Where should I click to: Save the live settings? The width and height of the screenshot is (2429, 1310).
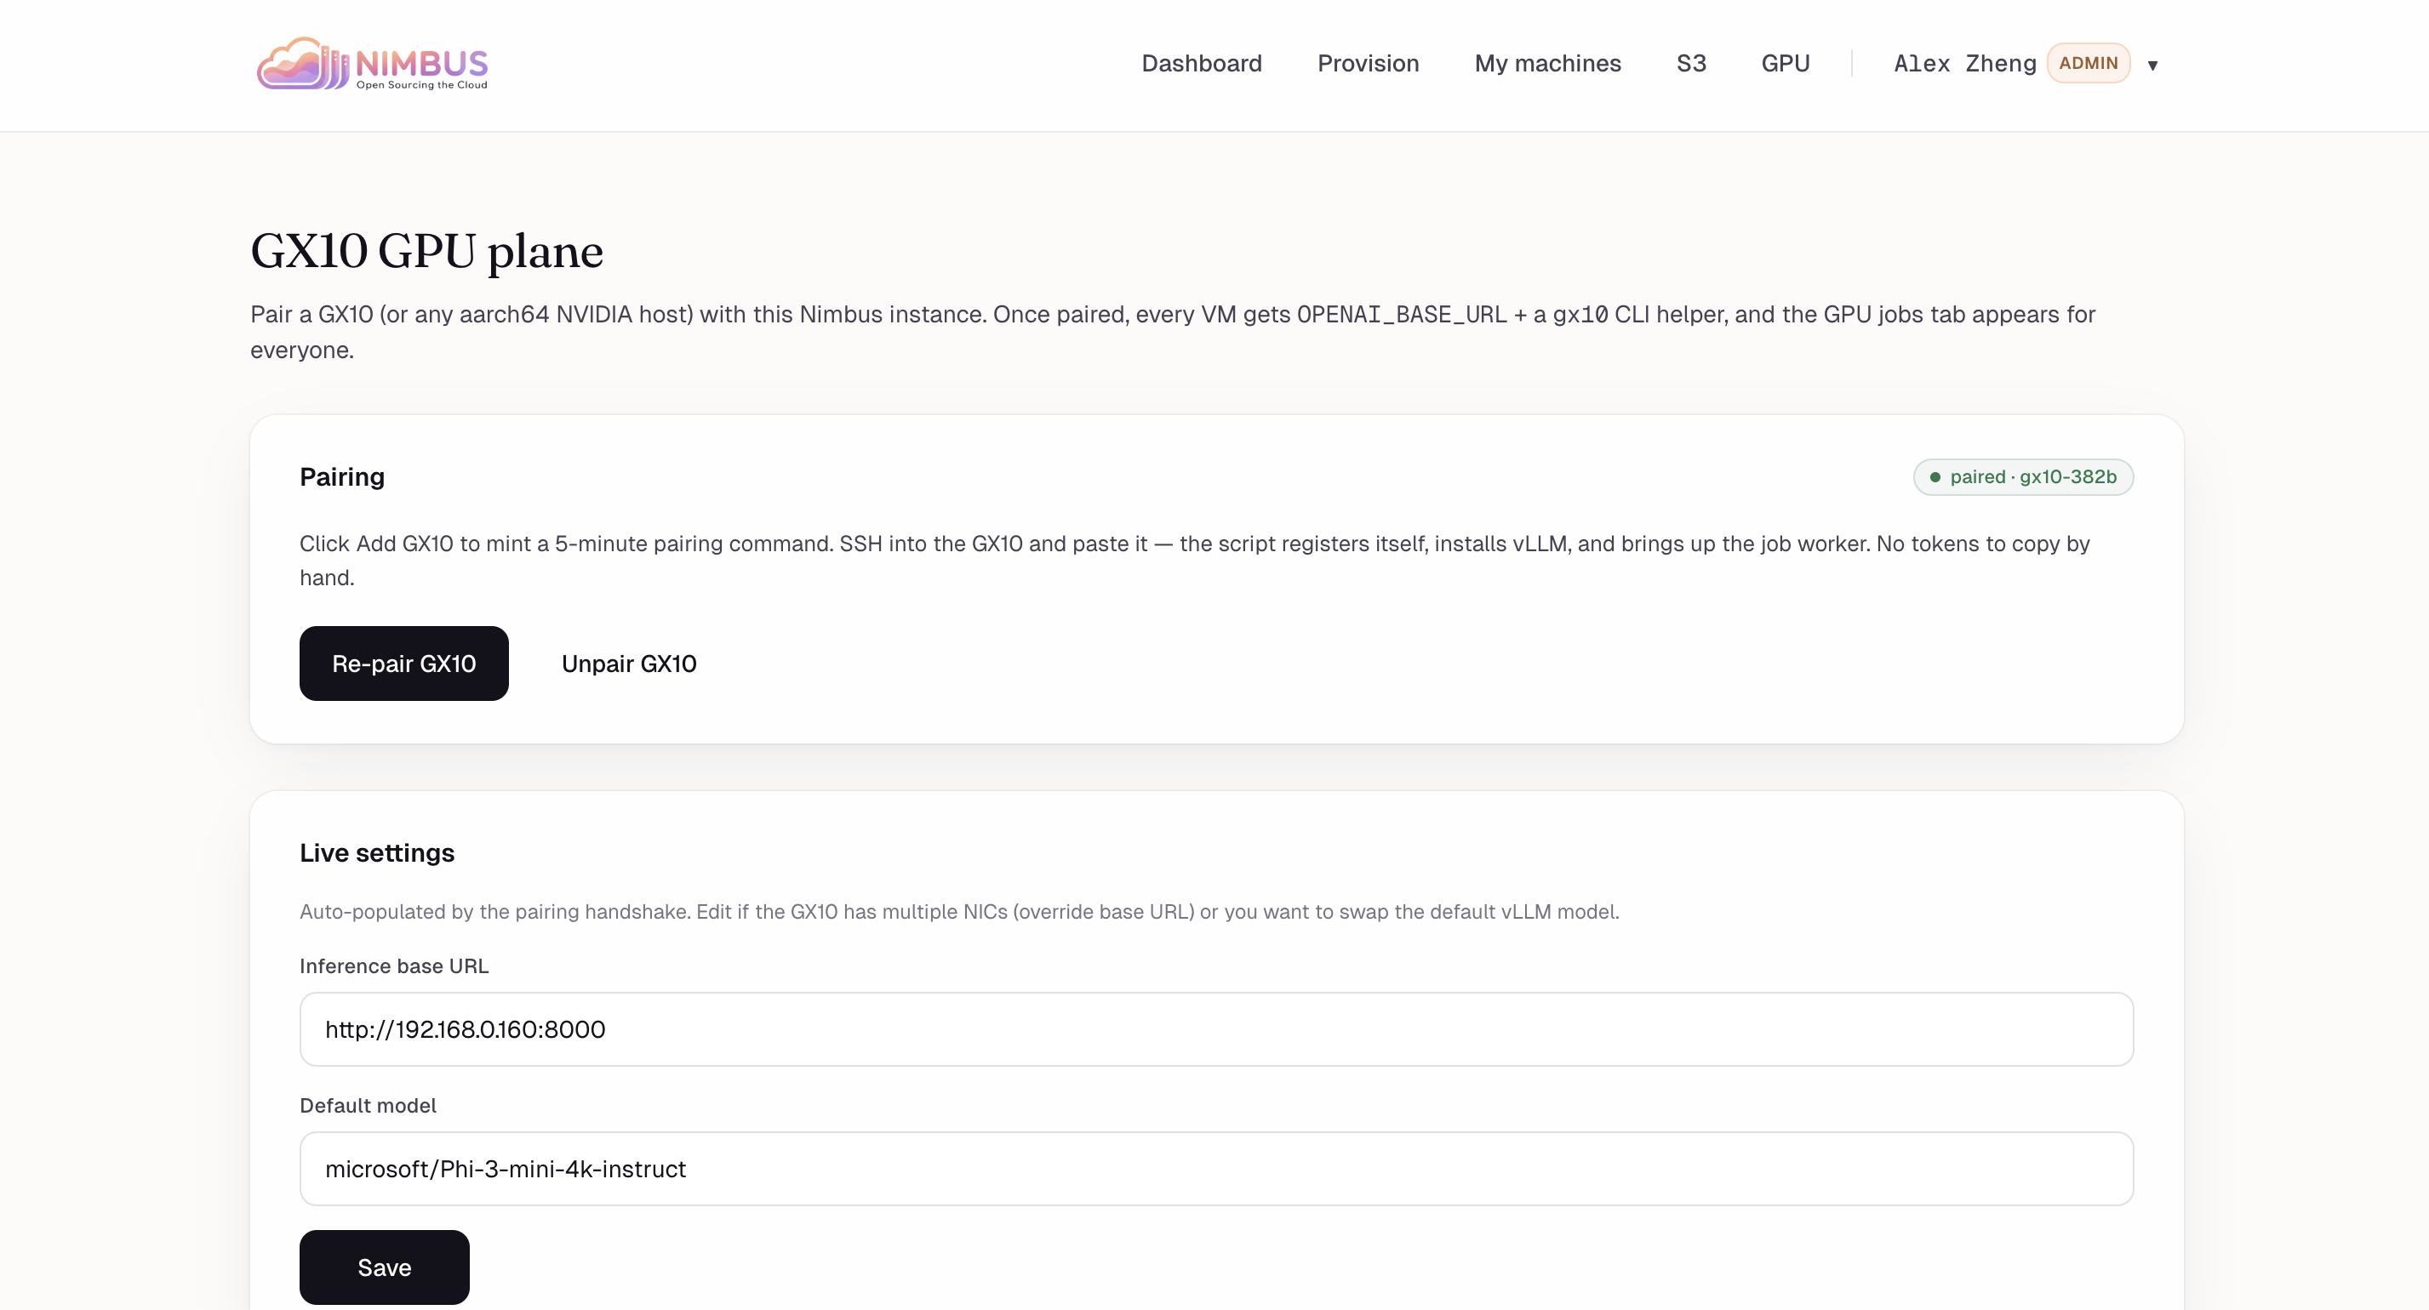coord(384,1267)
